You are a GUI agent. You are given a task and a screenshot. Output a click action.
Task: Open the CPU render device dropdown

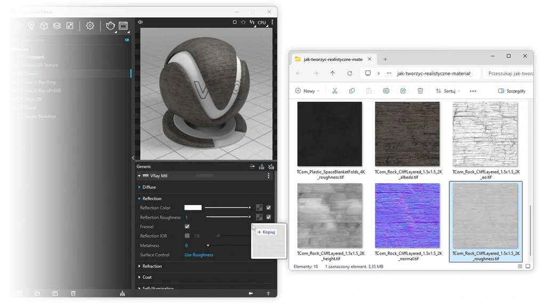[261, 22]
